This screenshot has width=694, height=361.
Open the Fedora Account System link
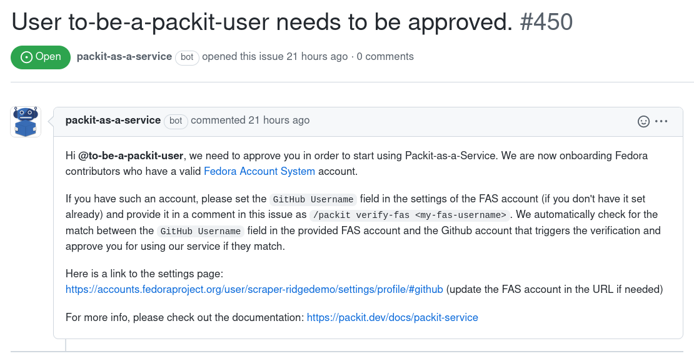point(259,171)
